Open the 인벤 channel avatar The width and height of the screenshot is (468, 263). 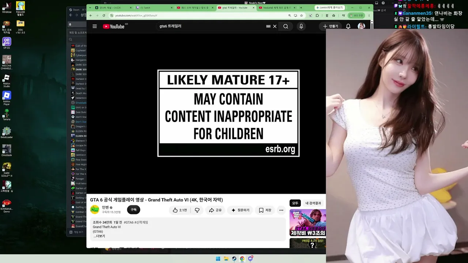(x=95, y=210)
